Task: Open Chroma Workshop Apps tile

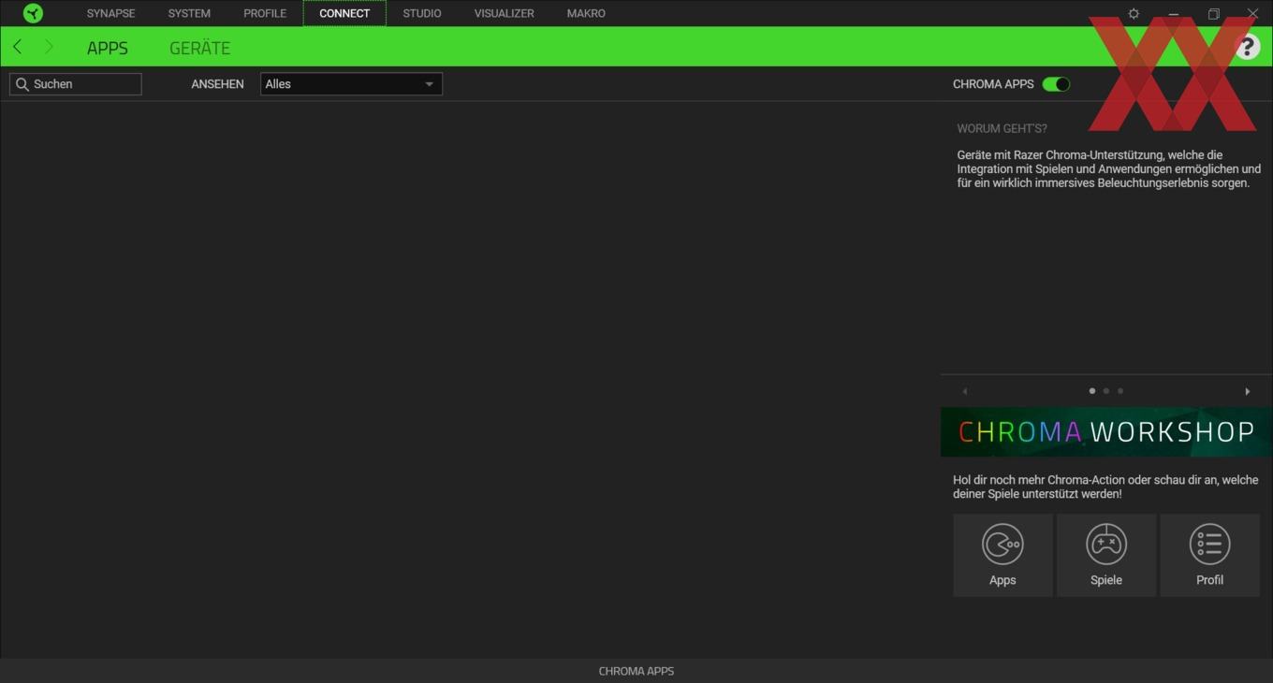Action: (1002, 555)
